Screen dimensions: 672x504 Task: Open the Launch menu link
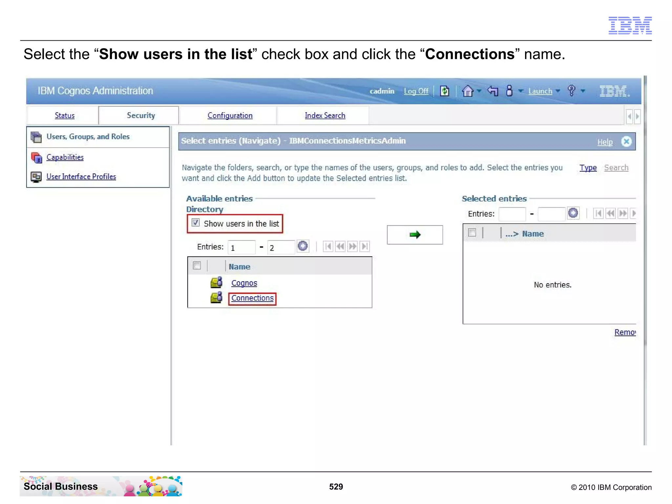coord(540,91)
